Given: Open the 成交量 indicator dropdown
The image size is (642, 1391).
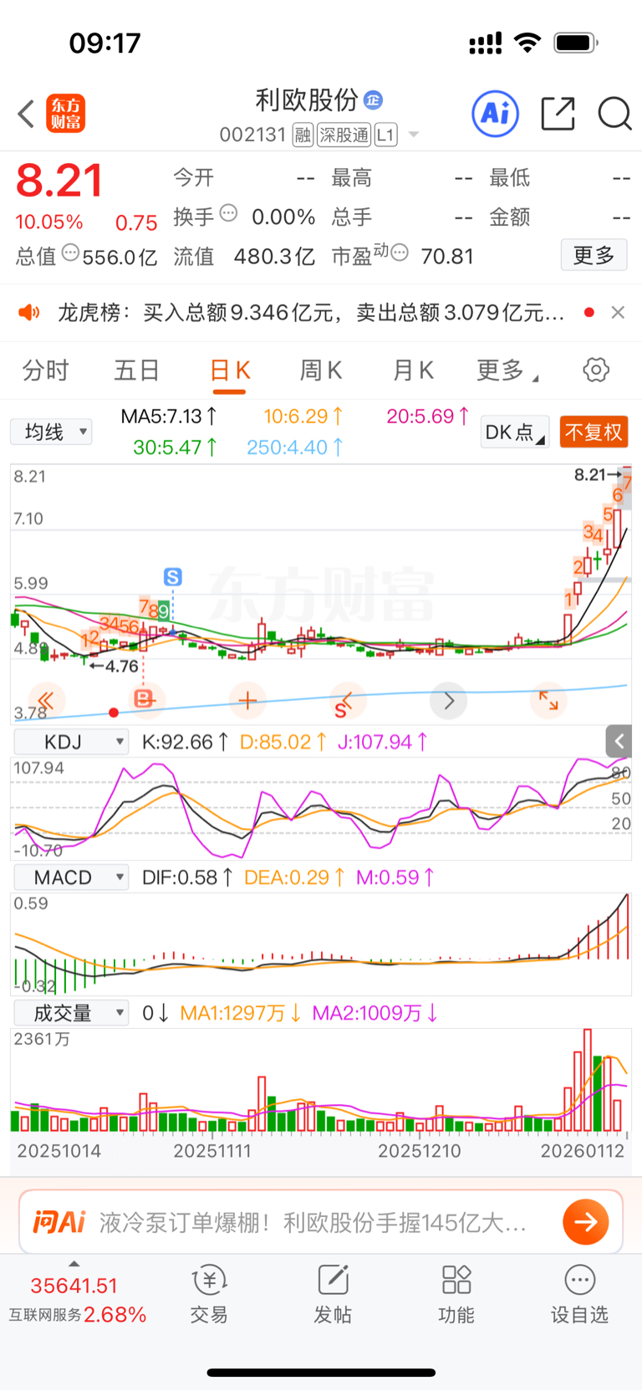Looking at the screenshot, I should [71, 1013].
